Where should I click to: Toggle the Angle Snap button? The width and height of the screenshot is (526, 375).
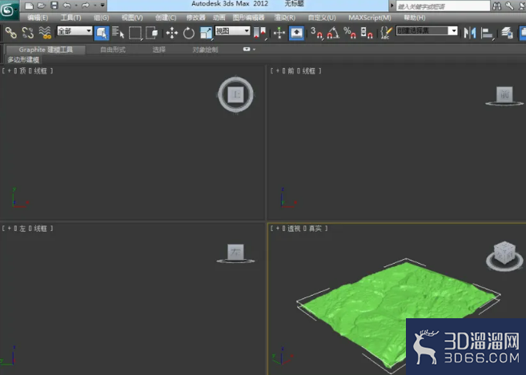coord(333,33)
